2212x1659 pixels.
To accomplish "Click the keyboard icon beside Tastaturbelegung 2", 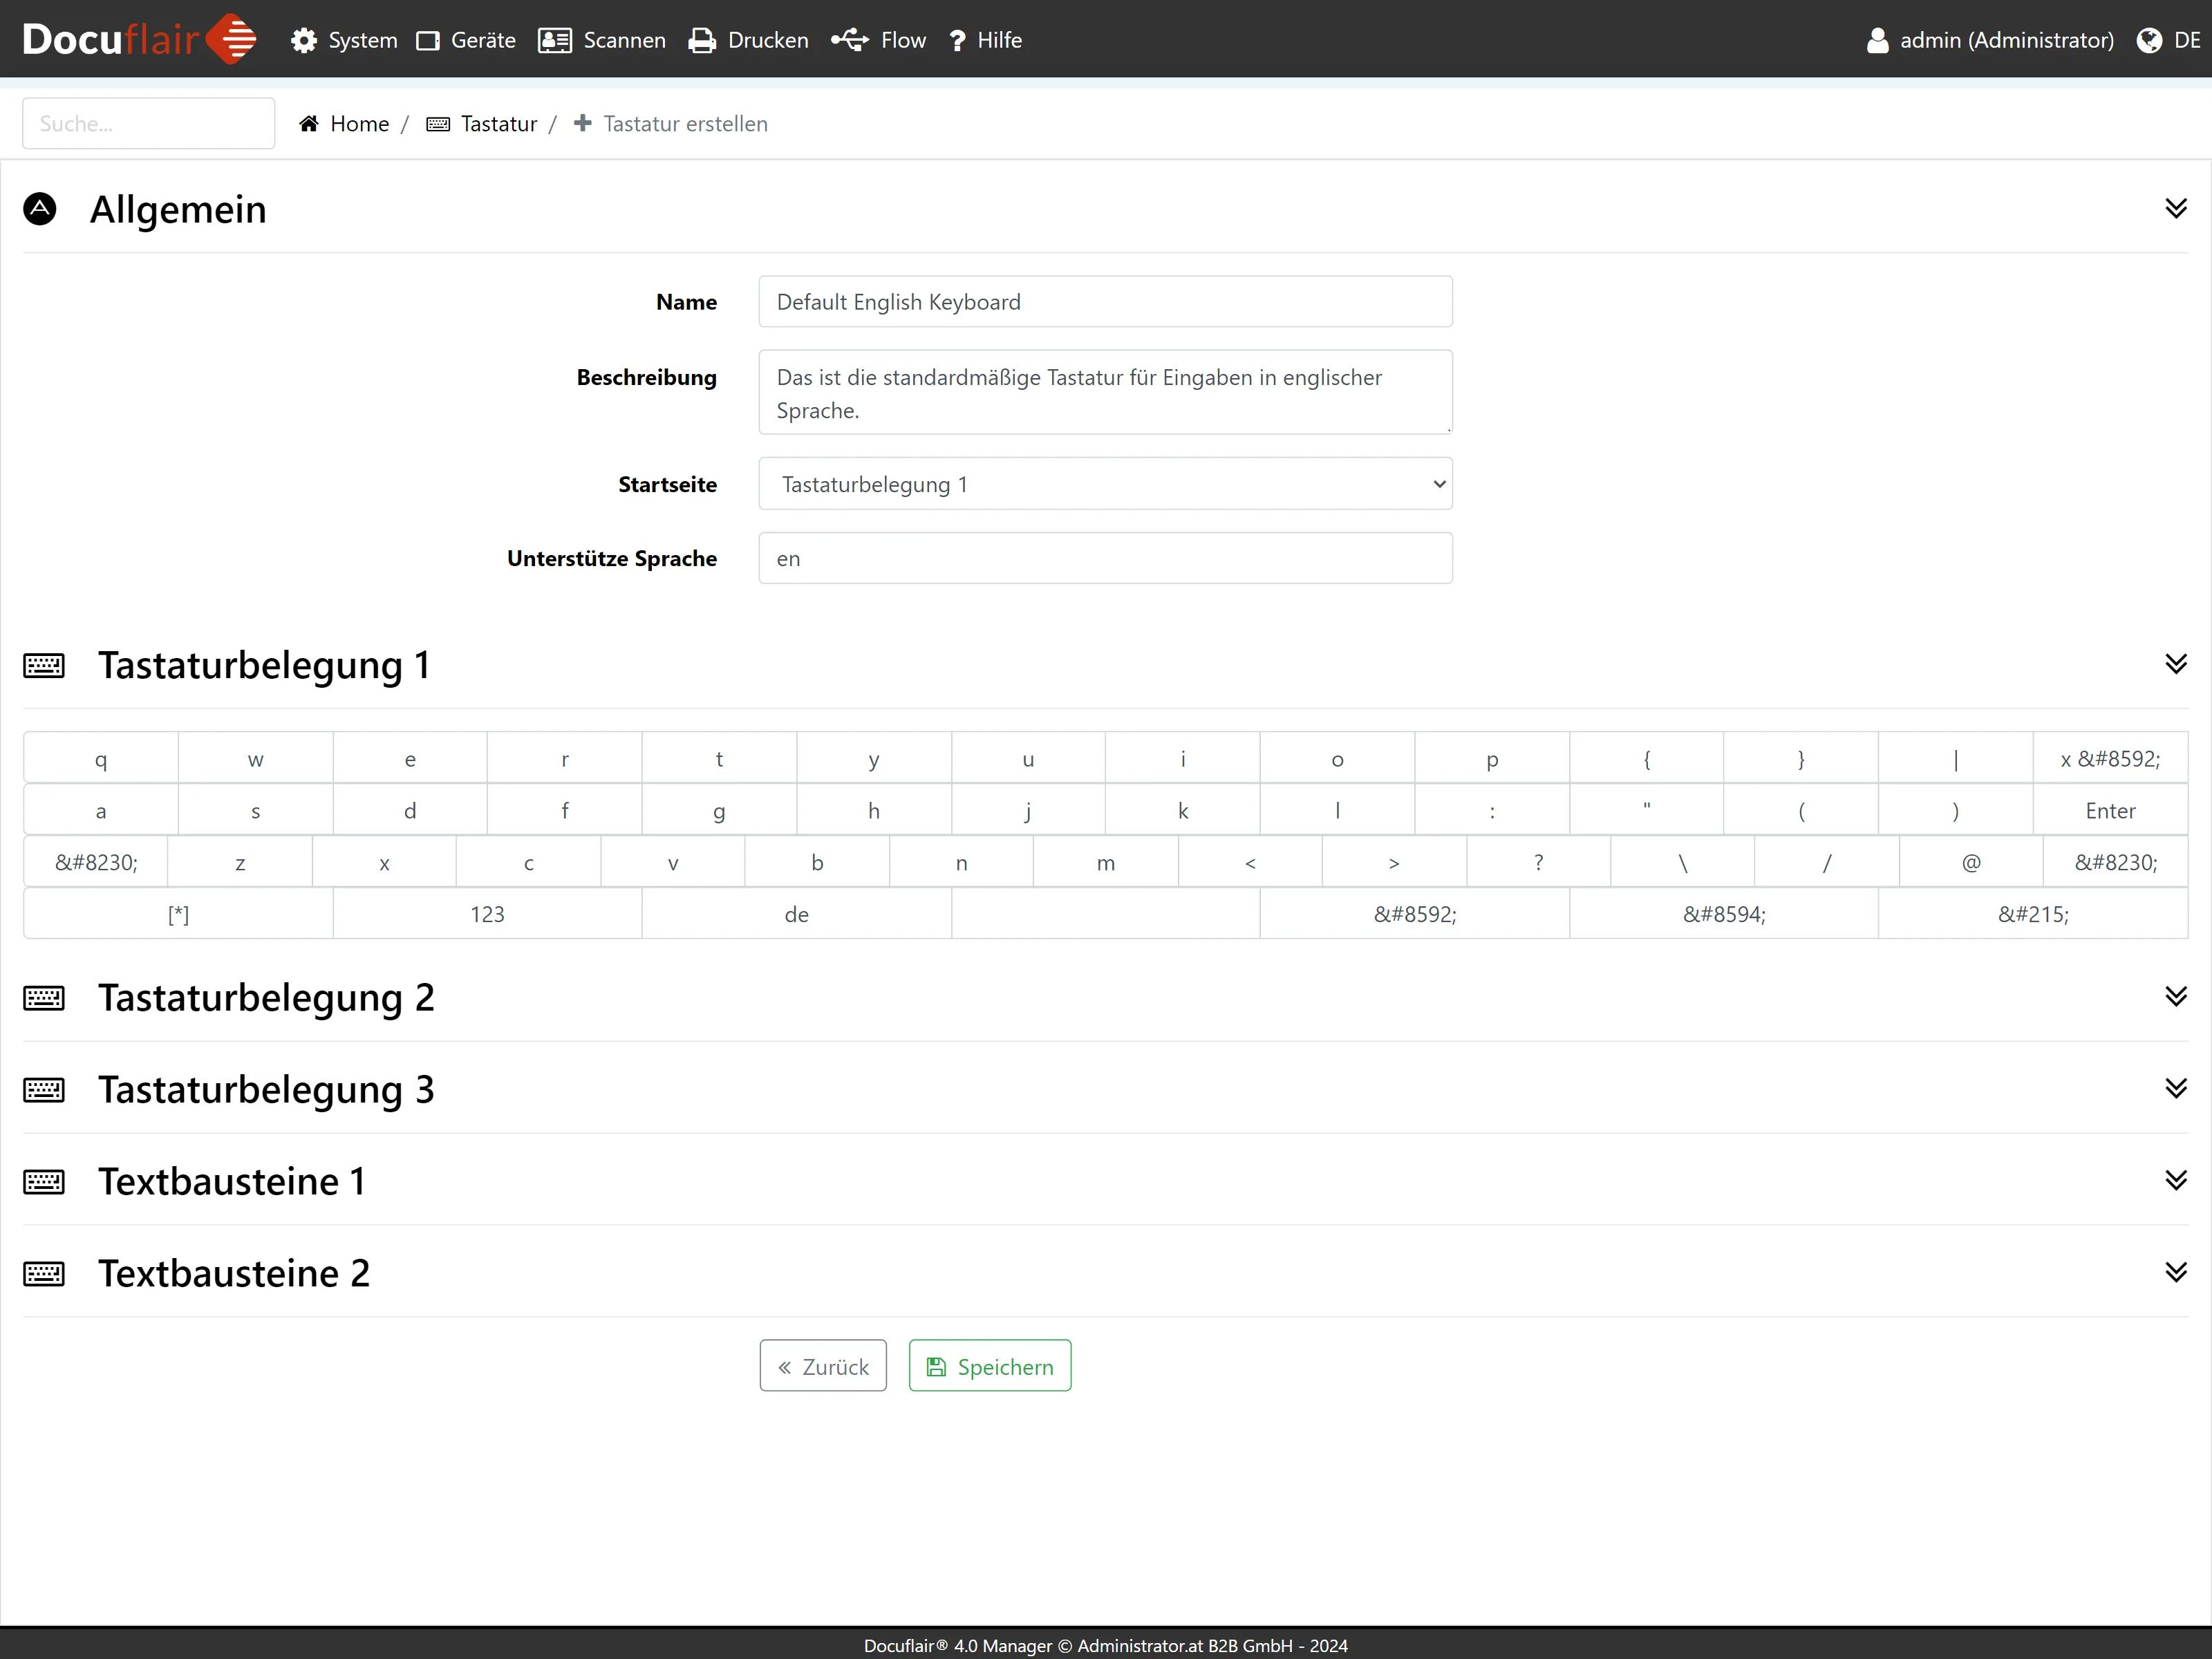I will (44, 998).
